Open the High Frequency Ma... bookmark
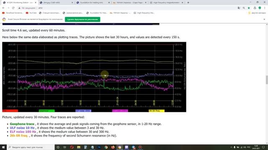 click(144, 13)
